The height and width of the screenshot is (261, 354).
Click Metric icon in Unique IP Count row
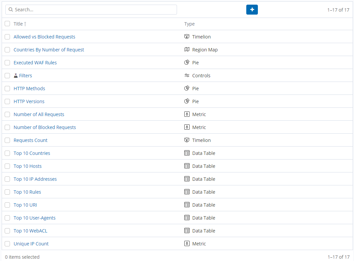187,244
